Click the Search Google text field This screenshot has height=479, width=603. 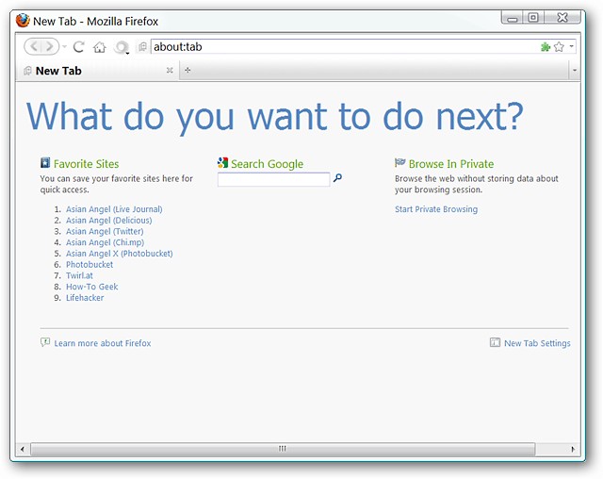click(x=273, y=179)
